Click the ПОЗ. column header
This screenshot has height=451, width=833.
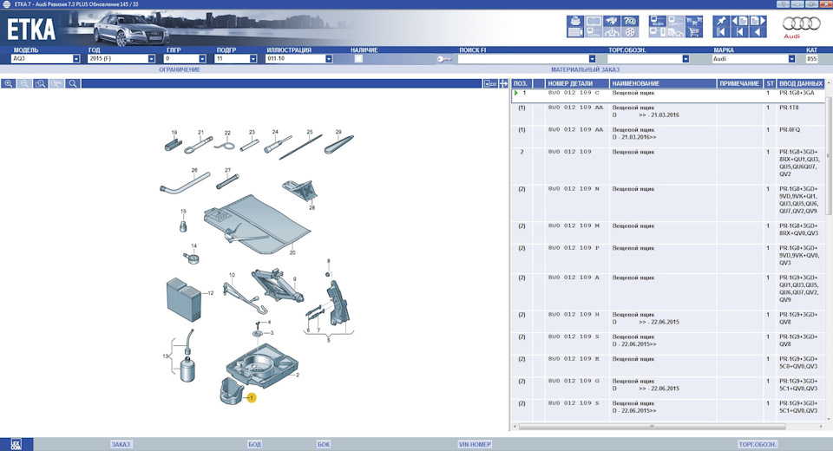521,83
